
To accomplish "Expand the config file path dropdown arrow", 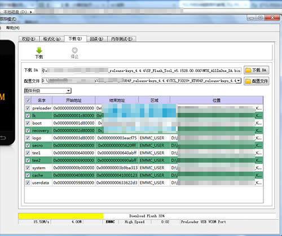I will tap(239, 81).
